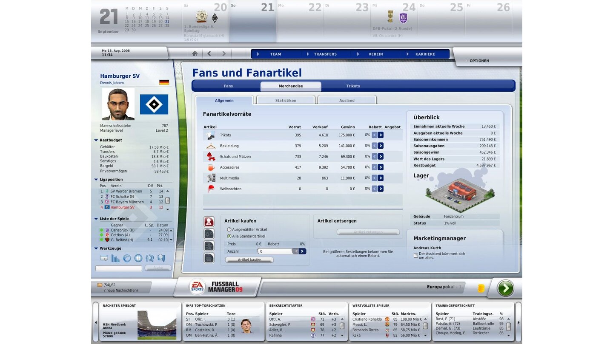613x344 pixels.
Task: Select the Alle Standardartikel radio option
Action: 229,236
